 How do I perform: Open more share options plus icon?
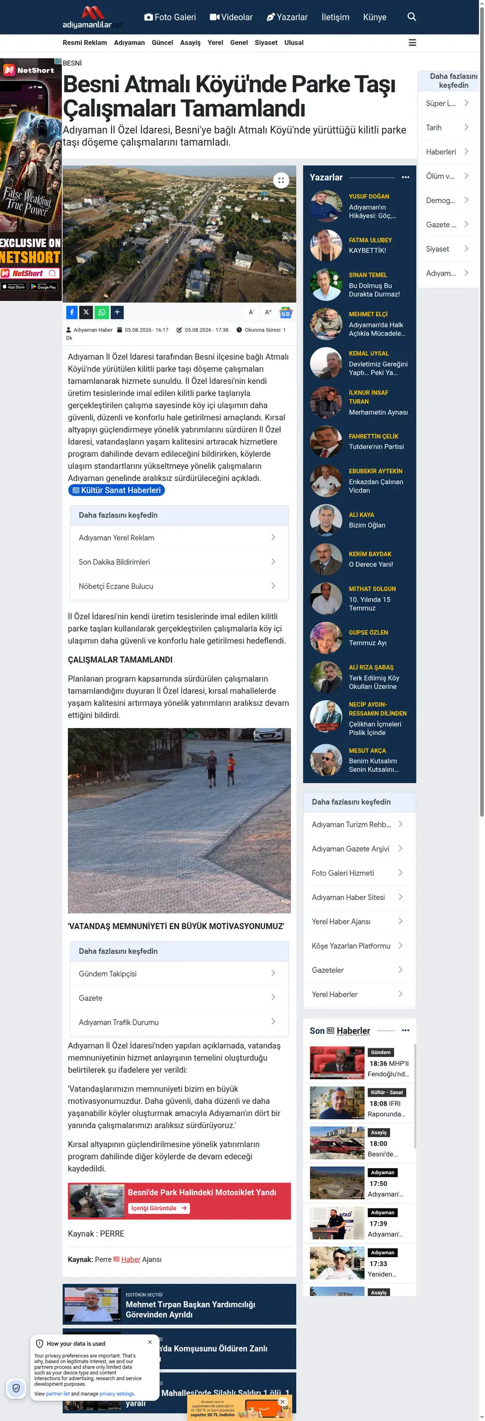[117, 312]
